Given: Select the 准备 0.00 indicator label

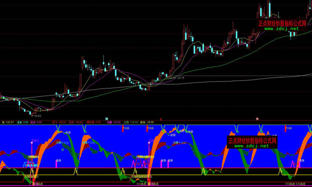Looking at the screenshot, I should coord(23,122).
